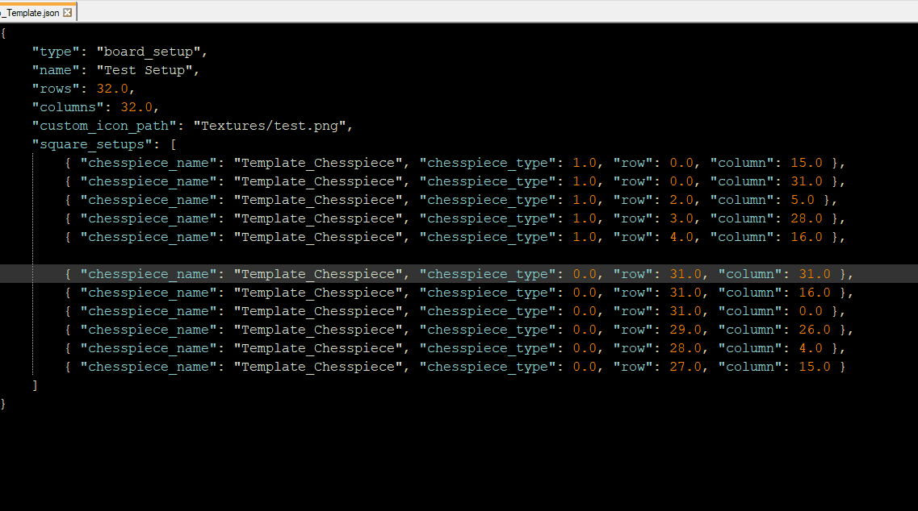918x511 pixels.
Task: Select the _Template.json file tab
Action: [x=37, y=12]
